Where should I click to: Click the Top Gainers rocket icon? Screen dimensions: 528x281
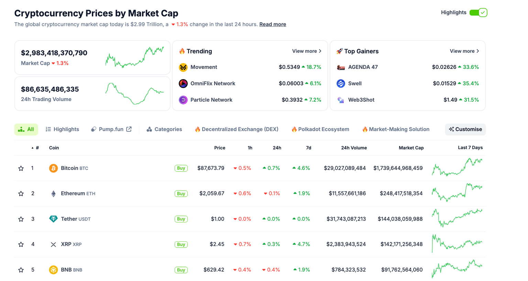340,51
